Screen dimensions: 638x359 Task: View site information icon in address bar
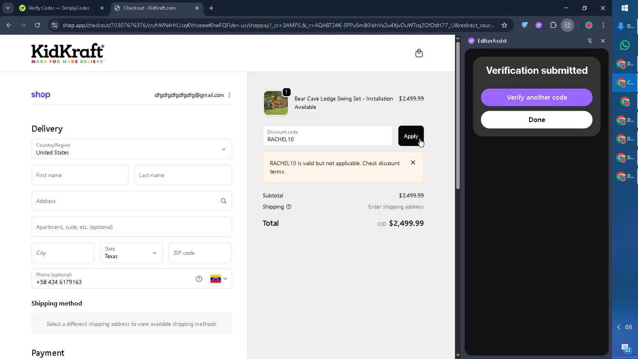[54, 25]
